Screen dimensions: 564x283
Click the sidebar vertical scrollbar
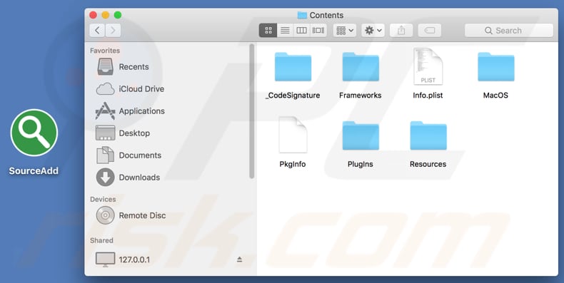point(252,111)
